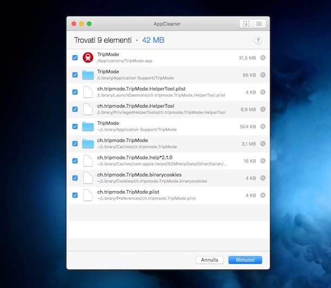331x288 pixels.
Task: Minimize AppCleaner with the yellow button
Action: [81, 24]
